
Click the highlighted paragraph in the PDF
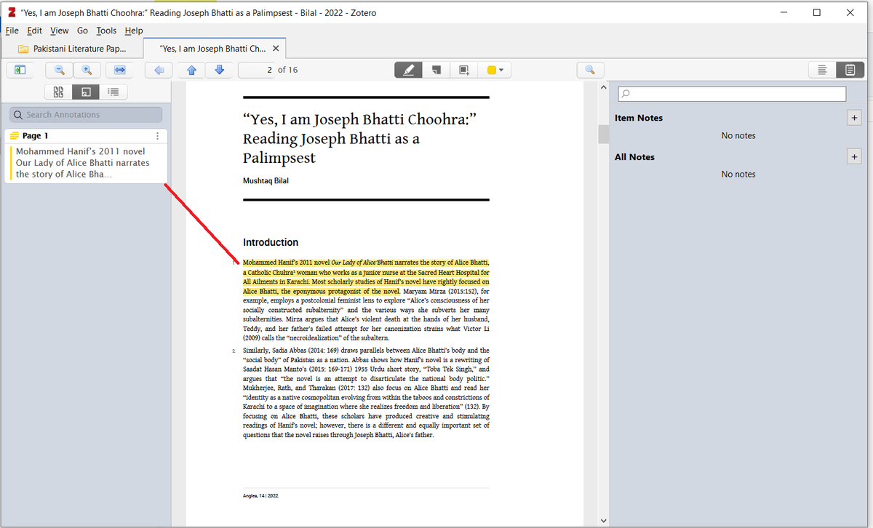pyautogui.click(x=366, y=276)
